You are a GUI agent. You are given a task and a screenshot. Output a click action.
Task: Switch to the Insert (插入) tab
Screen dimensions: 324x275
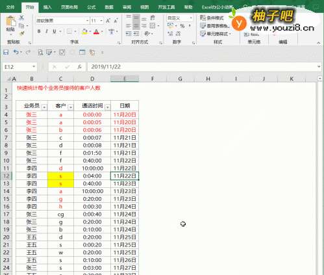[x=47, y=7]
